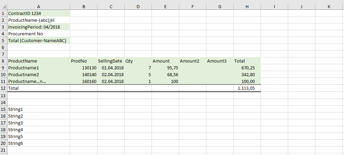The height and width of the screenshot is (155, 344).
Task: Click the SellingDate header cell
Action: 111,61
